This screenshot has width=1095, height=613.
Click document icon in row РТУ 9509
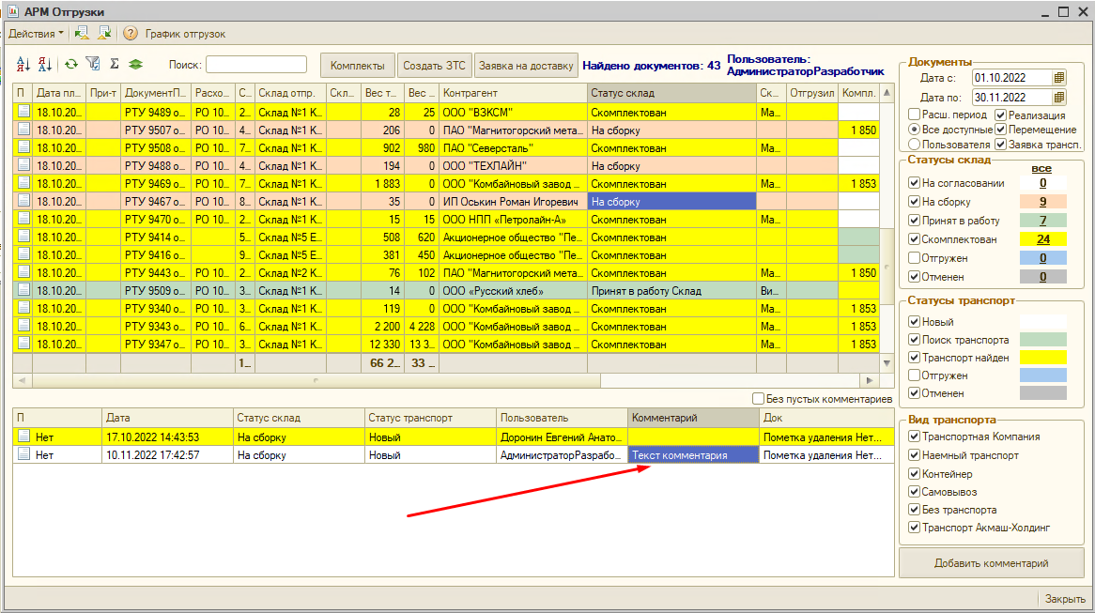pyautogui.click(x=23, y=290)
